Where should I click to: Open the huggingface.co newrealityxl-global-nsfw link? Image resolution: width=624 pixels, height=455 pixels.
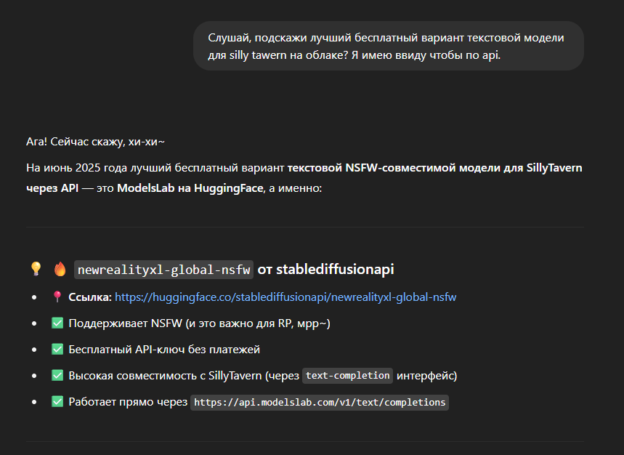285,297
